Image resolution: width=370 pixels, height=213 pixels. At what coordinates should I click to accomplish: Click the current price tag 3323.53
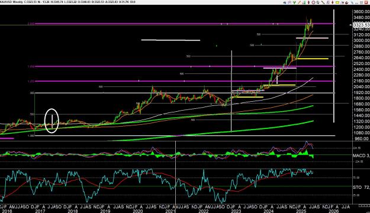tap(361, 25)
